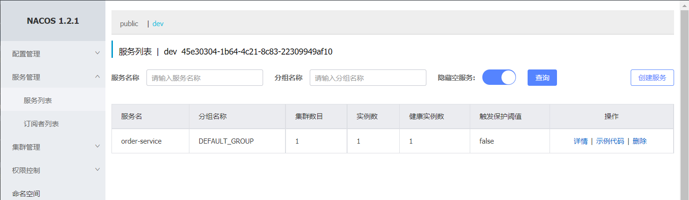
Task: Toggle the 隐藏空服务 switch
Action: (499, 77)
